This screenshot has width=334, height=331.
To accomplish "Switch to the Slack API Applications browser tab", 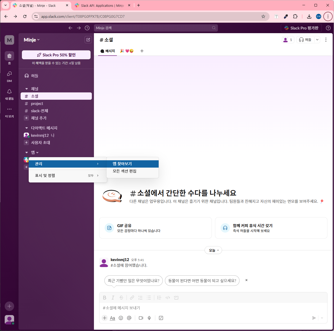I will pos(102,5).
